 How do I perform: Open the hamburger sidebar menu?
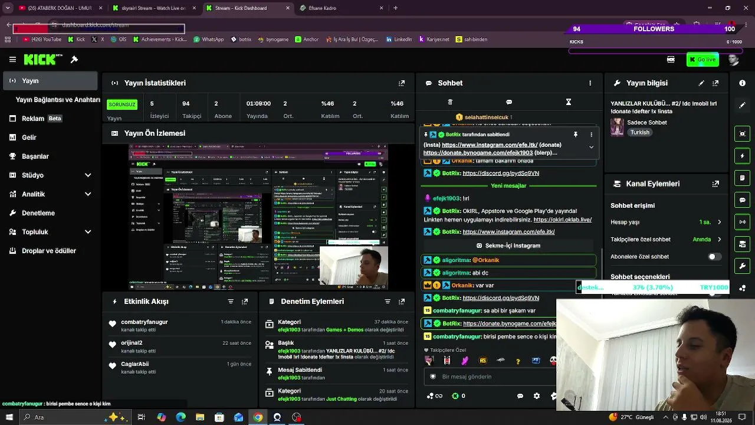tap(12, 60)
